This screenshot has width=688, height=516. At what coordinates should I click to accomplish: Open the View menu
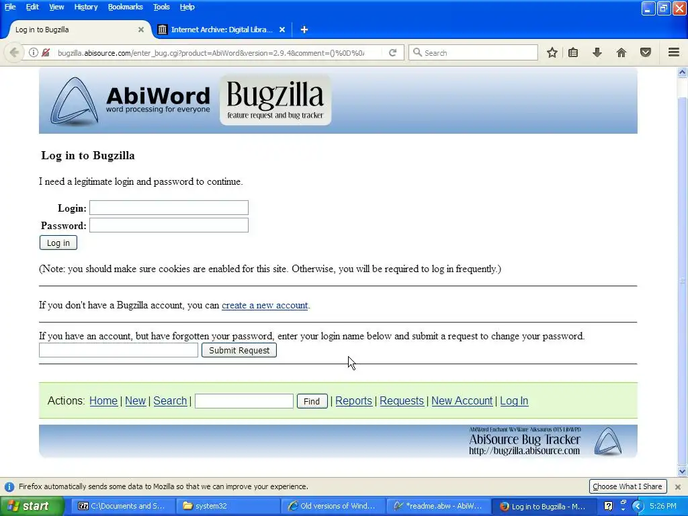pyautogui.click(x=56, y=7)
